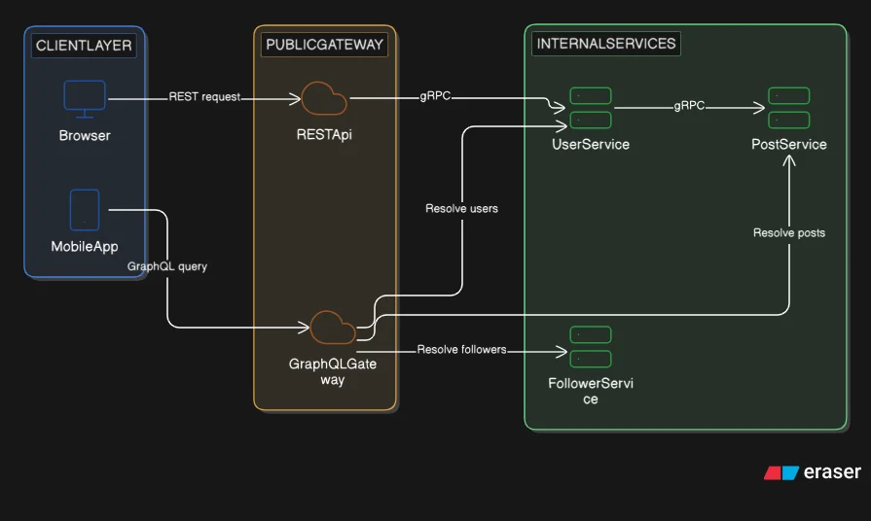Image resolution: width=871 pixels, height=521 pixels.
Task: Click the Browser monitor icon
Action: [85, 99]
